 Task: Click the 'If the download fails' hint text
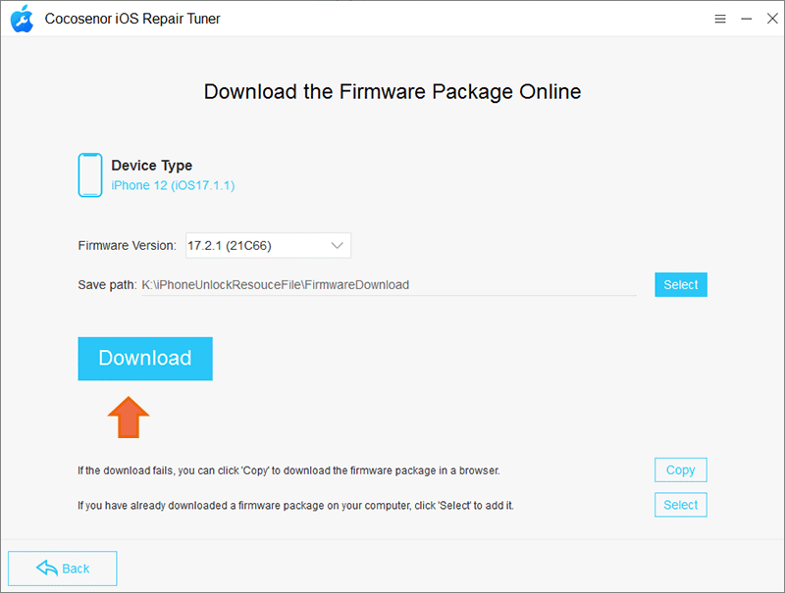coord(288,470)
